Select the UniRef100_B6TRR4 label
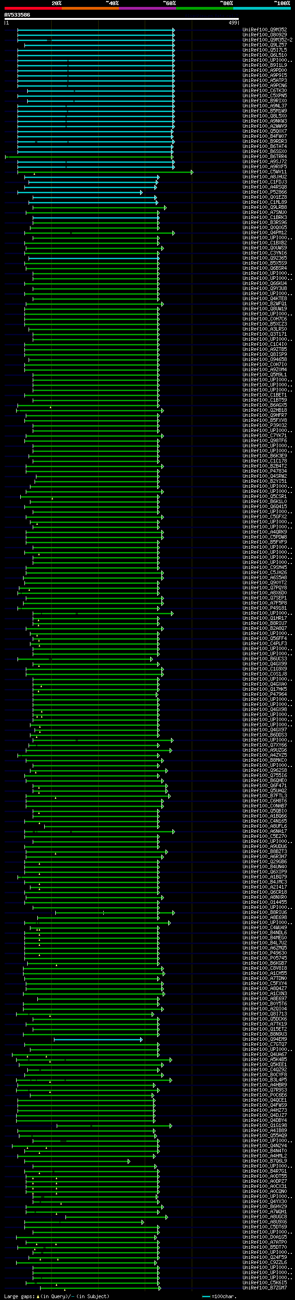Image resolution: width=295 pixels, height=1300 pixels. point(265,156)
